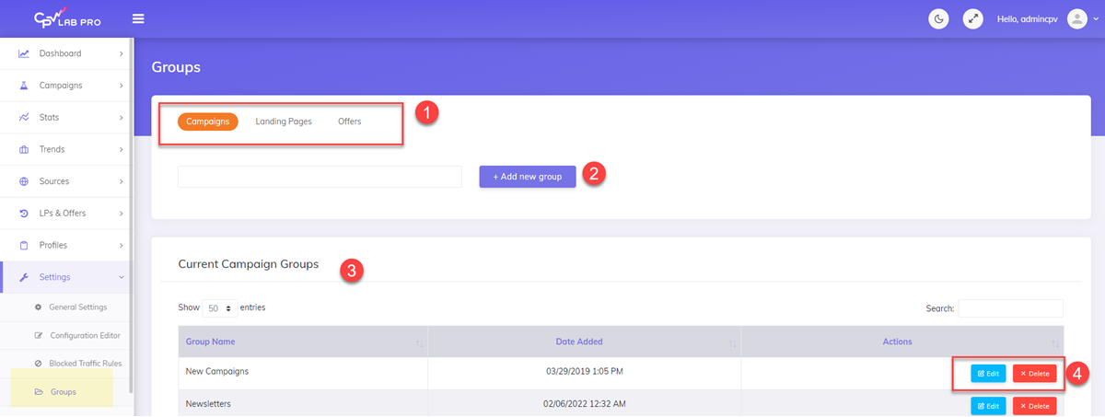Click the Add new group button
1105x417 pixels.
coord(528,177)
